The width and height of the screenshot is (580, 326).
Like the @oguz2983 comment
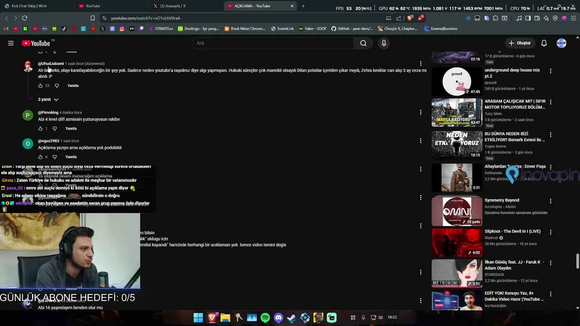(x=40, y=157)
